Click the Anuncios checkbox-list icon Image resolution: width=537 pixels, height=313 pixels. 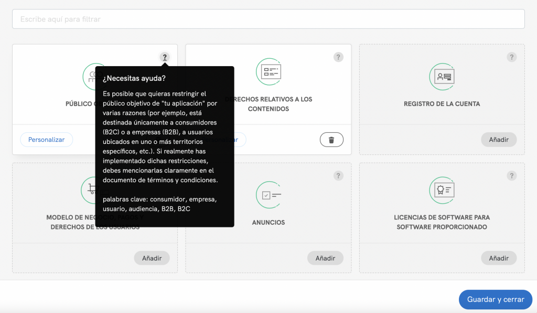pos(268,195)
